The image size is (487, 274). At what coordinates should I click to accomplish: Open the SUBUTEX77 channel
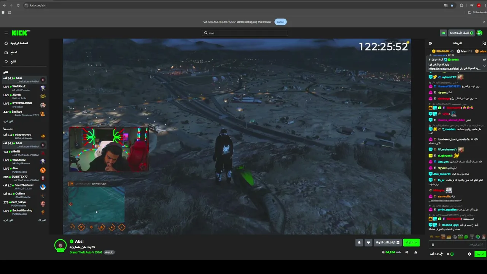pos(24,178)
